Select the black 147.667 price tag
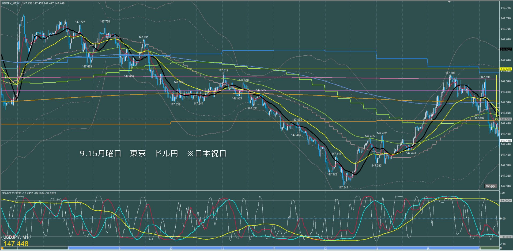 [506, 49]
